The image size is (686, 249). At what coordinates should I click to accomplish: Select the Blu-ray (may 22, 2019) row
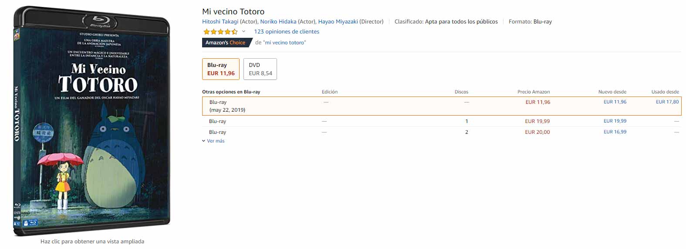click(x=227, y=106)
